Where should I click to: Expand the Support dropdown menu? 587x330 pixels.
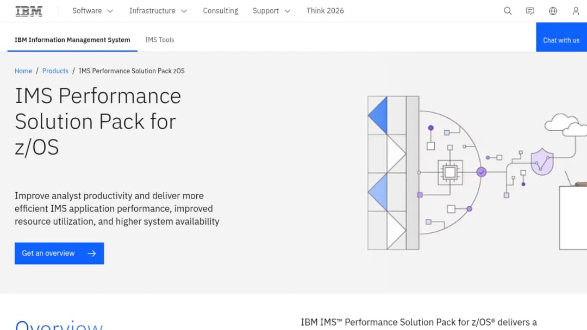click(x=271, y=11)
